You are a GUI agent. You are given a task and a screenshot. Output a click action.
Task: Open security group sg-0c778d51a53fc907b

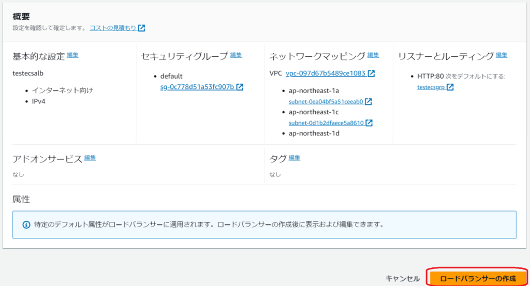[x=197, y=87]
